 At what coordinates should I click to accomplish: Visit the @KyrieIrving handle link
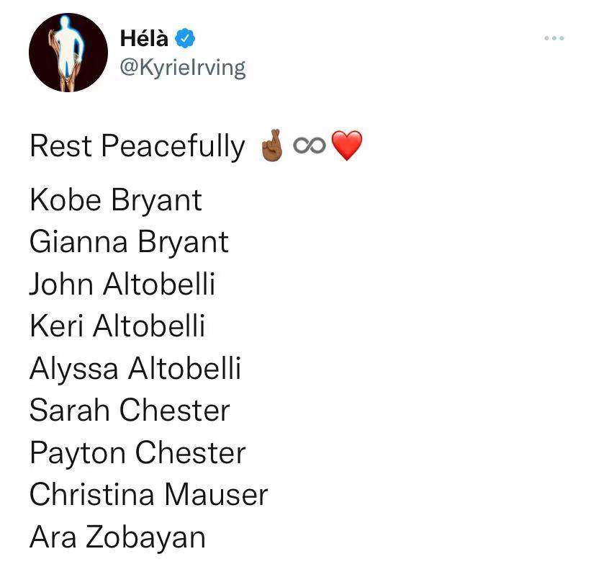coord(183,68)
